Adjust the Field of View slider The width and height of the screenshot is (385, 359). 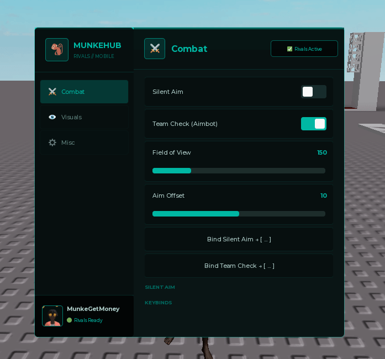(x=239, y=171)
